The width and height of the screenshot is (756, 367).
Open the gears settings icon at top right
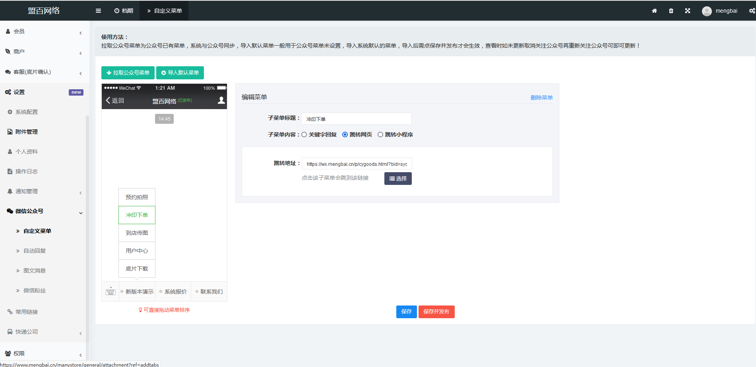coord(752,11)
